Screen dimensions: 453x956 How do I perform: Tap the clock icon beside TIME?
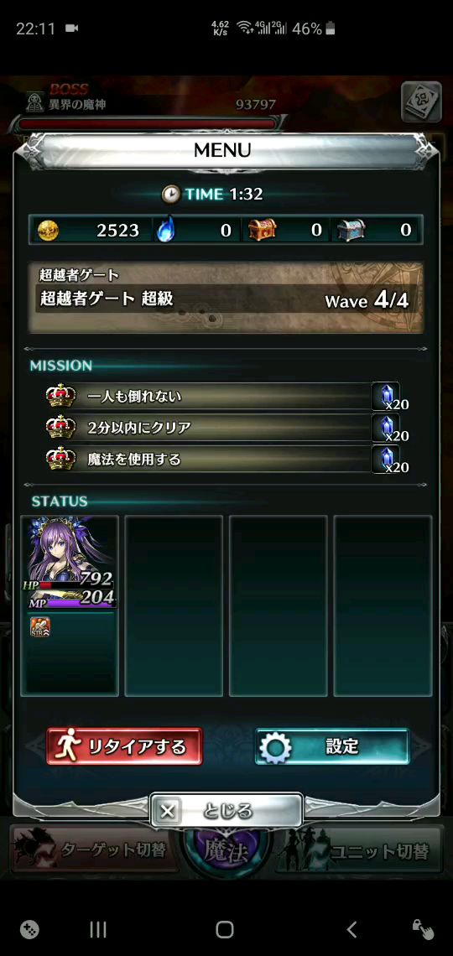point(170,194)
